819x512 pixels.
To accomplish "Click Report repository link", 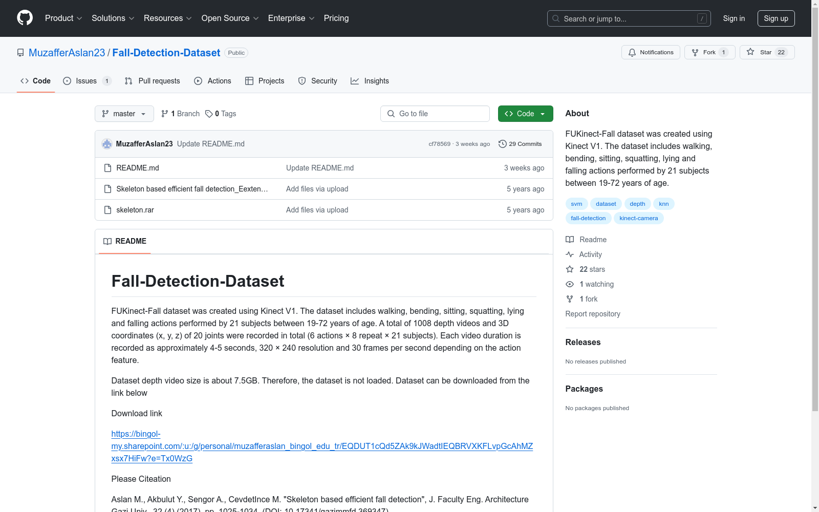I will 593,314.
